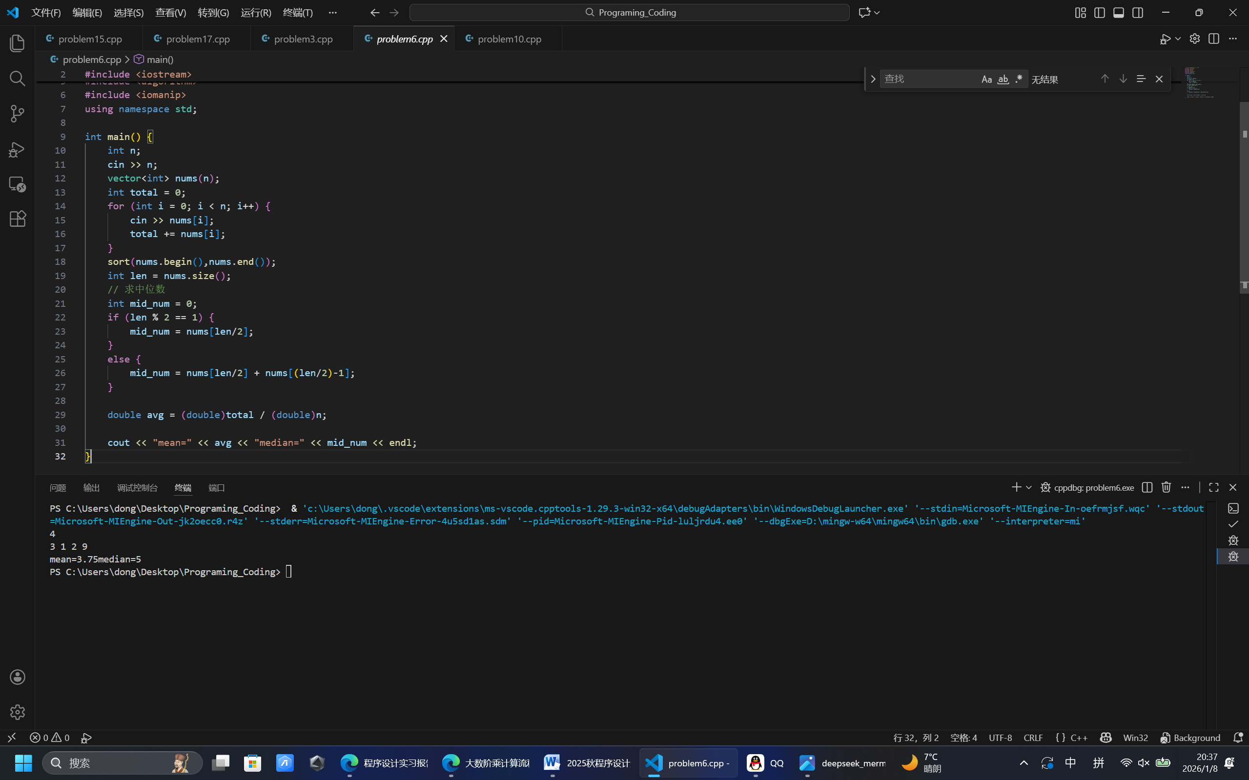Open the Extensions view
The height and width of the screenshot is (780, 1249).
pos(18,219)
